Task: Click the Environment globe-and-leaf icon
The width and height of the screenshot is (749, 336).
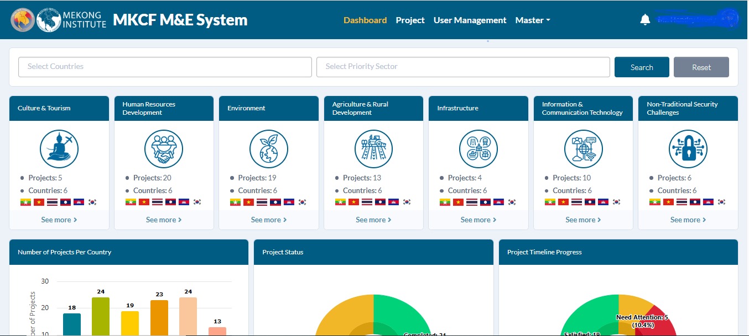Action: pos(269,149)
